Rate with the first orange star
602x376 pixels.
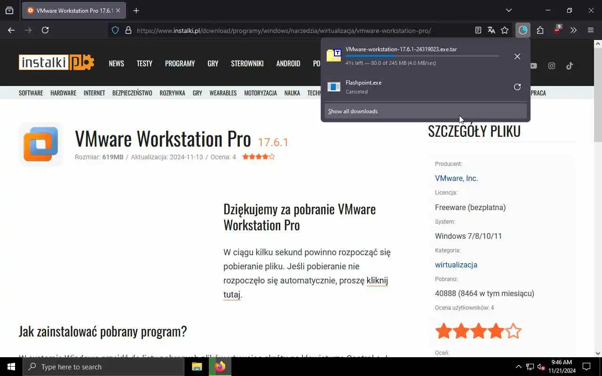(x=444, y=331)
